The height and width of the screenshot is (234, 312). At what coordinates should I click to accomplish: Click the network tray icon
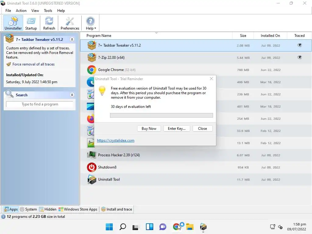tap(272, 227)
